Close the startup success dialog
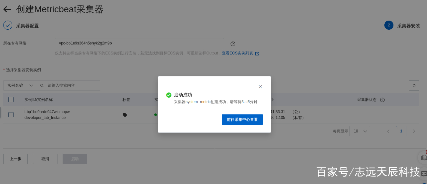This screenshot has height=184, width=427. [x=260, y=87]
